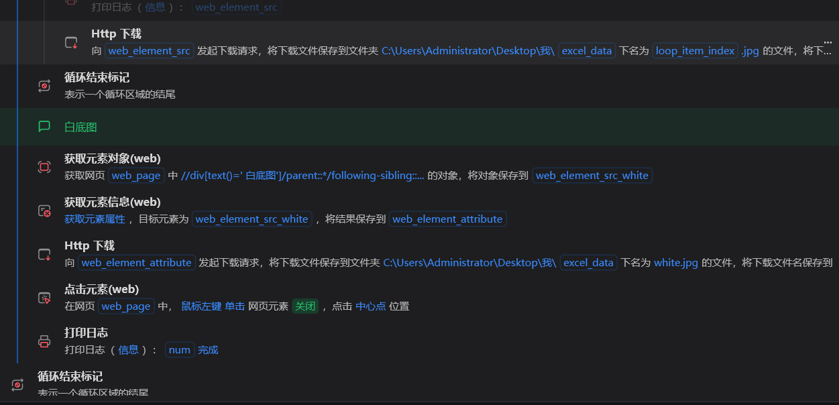Screen dimensions: 839x405
Task: Click the 鼠标左键 option
Action: click(201, 306)
